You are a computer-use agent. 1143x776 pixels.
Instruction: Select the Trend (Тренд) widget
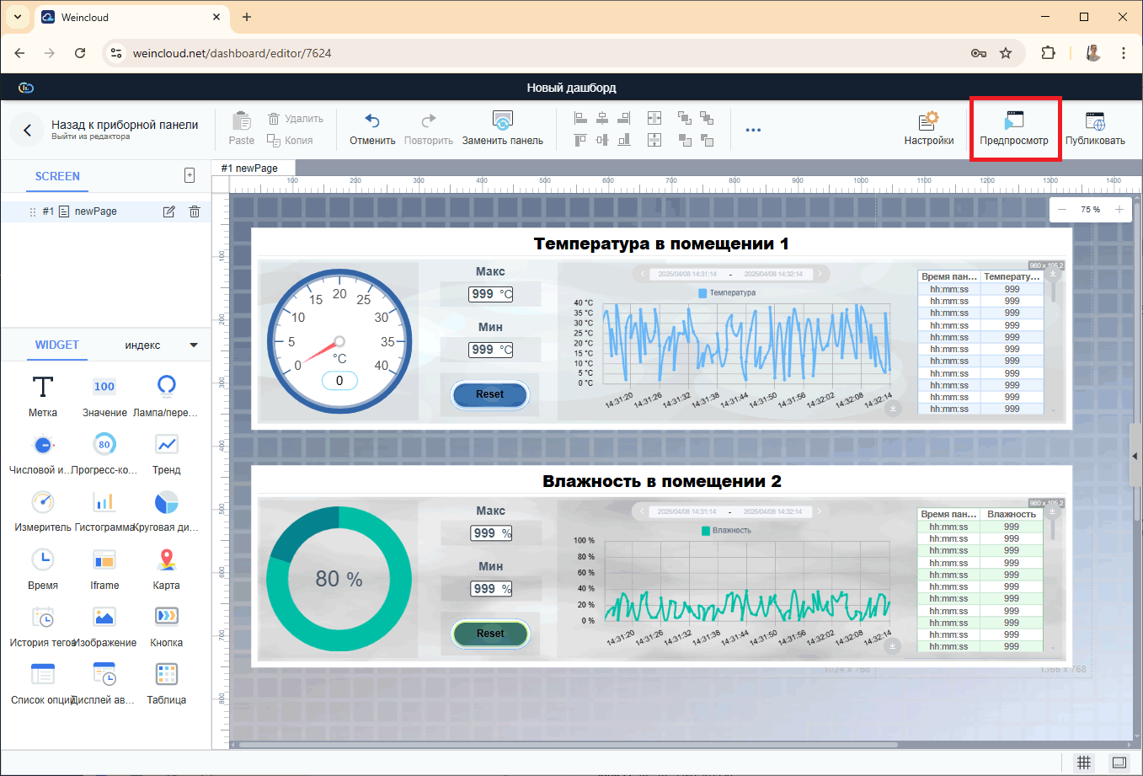click(166, 445)
